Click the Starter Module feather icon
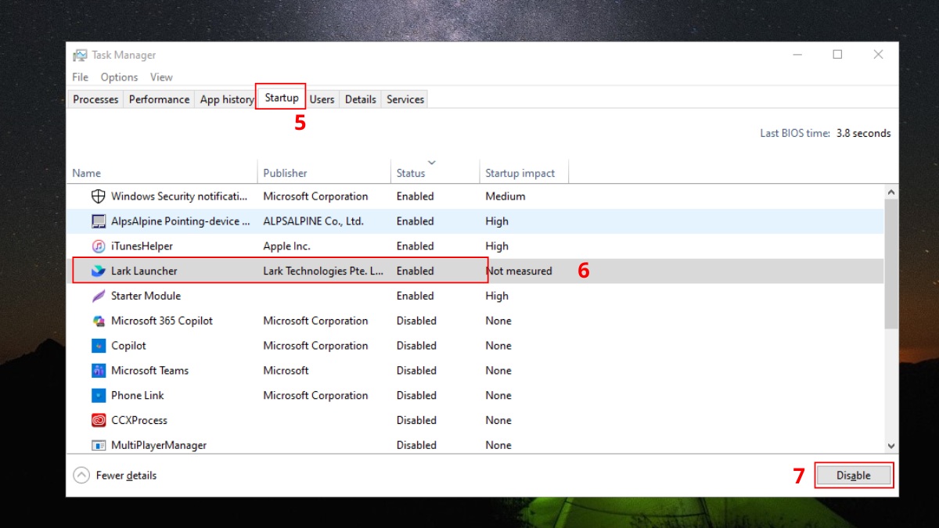The image size is (939, 528). point(98,296)
